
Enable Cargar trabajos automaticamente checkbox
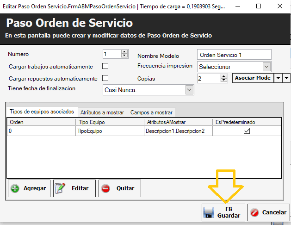coord(105,66)
